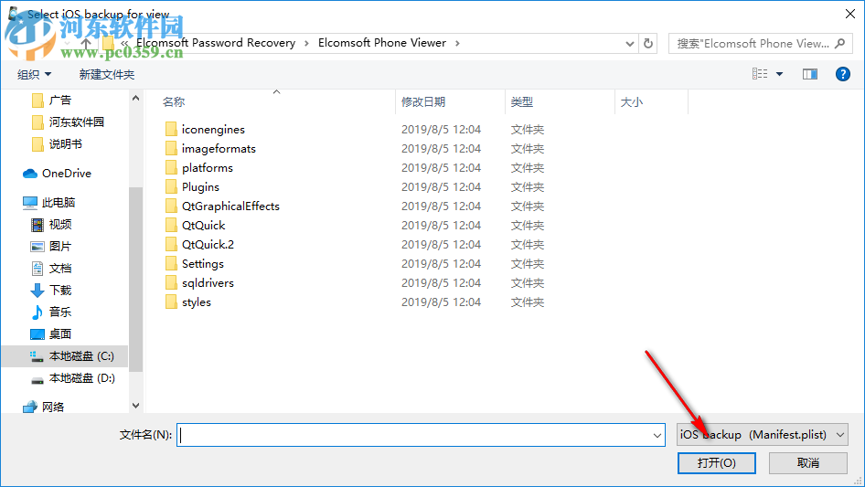This screenshot has width=865, height=487.
Task: Click the sidebar scroll up arrow
Action: coord(135,98)
